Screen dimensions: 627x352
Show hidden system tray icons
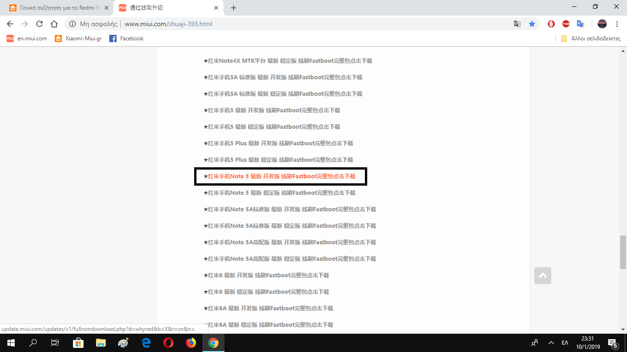[551, 343]
